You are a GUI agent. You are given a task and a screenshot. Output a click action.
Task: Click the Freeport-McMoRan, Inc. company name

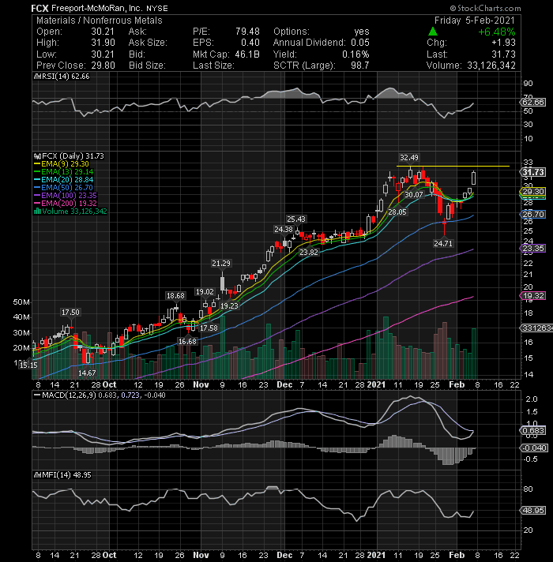pyautogui.click(x=97, y=8)
